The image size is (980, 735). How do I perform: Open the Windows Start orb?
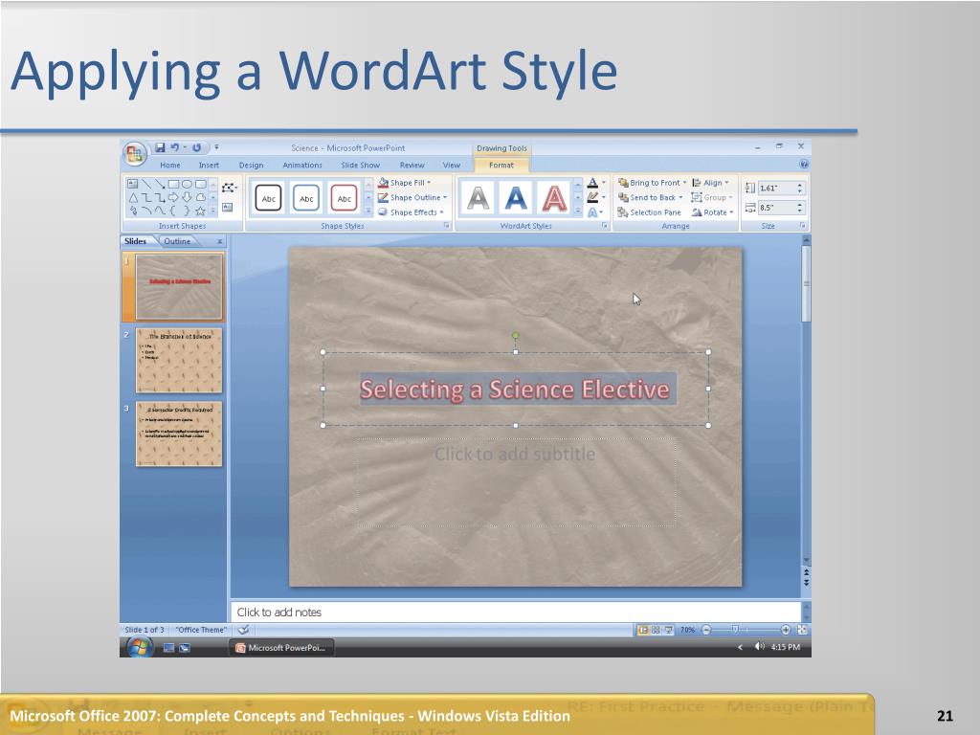coord(139,648)
